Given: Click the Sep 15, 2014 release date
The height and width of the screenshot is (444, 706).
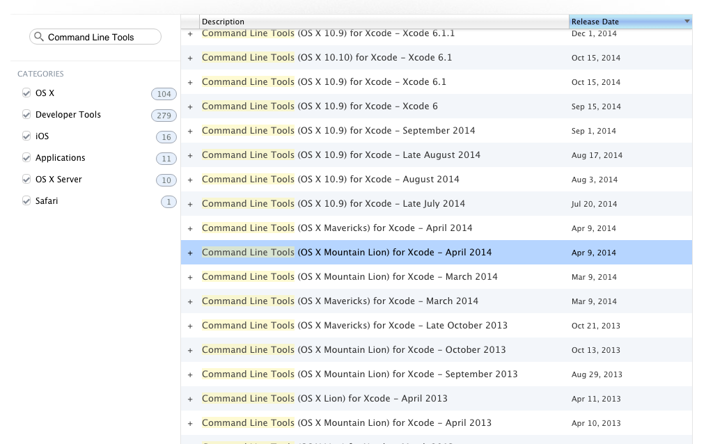Looking at the screenshot, I should (596, 106).
